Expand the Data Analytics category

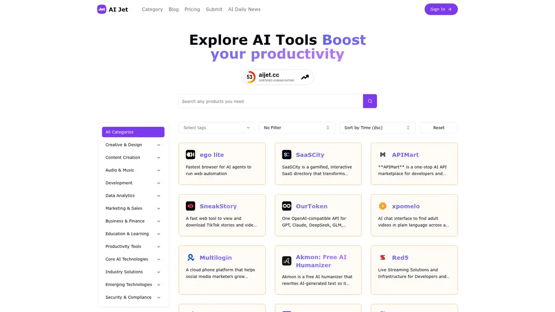133,195
